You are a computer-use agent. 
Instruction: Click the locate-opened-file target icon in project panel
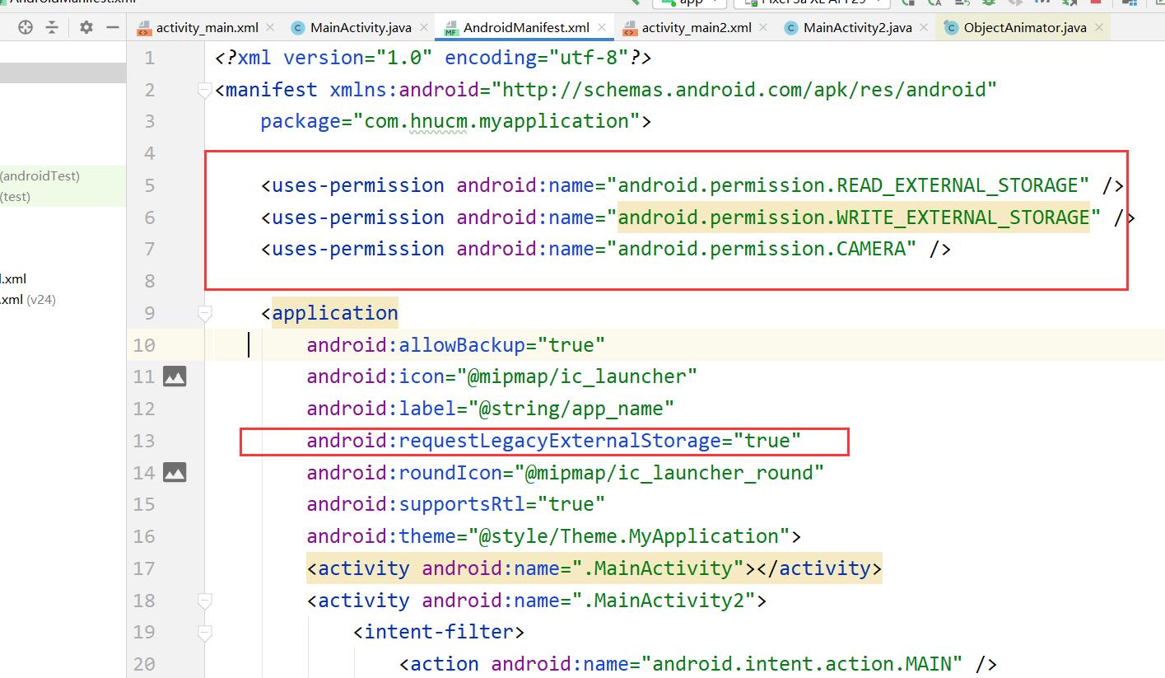pyautogui.click(x=26, y=27)
